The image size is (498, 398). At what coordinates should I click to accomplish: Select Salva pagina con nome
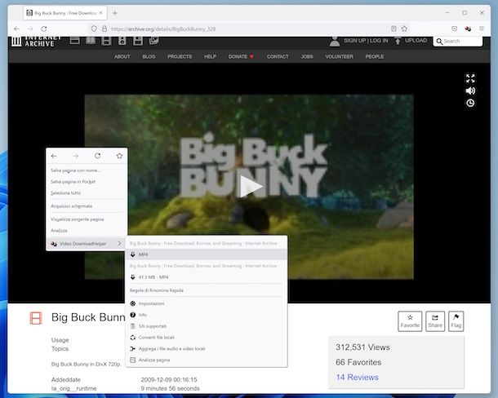tap(87, 170)
